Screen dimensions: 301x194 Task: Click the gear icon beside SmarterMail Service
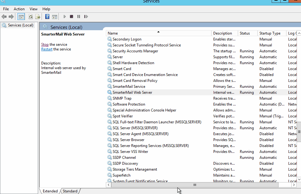pos(109,86)
